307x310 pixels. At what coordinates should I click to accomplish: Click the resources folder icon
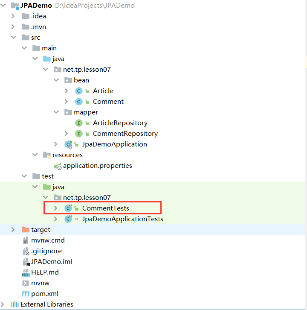click(47, 155)
